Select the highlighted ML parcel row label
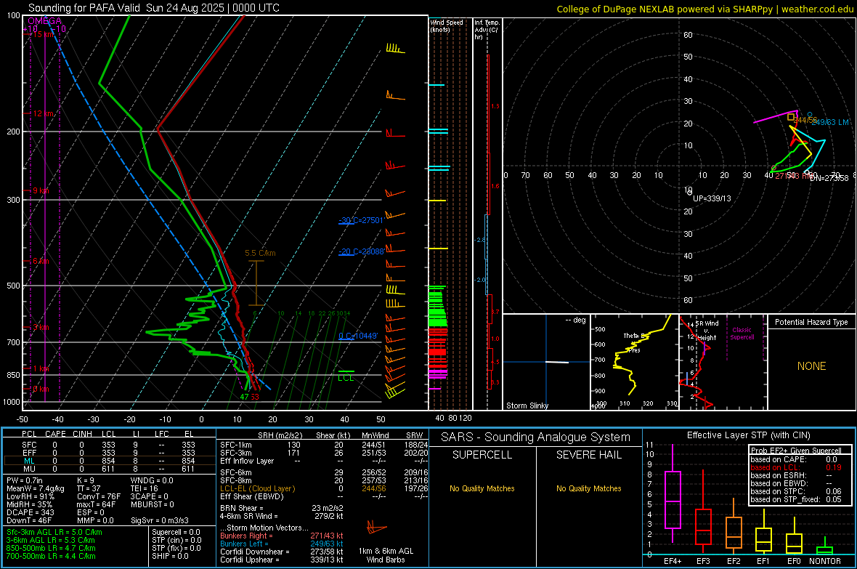857x569 pixels. pyautogui.click(x=29, y=461)
